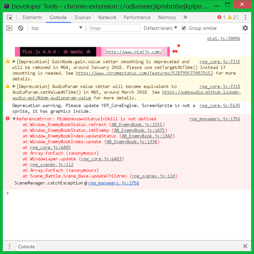
Task: Open rpg_managers.js:1756 link beside ReferenceError
Action: point(215,119)
